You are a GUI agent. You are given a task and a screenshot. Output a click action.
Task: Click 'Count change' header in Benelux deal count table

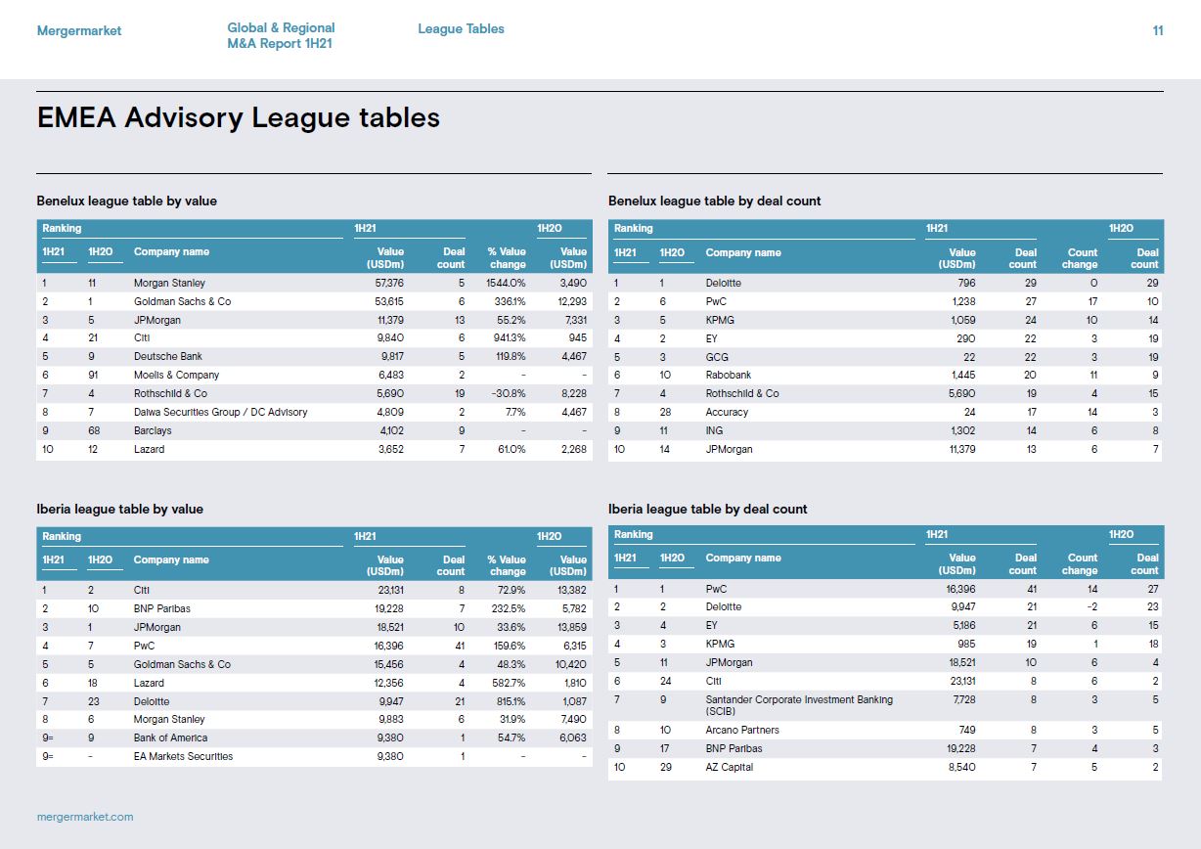1080,258
